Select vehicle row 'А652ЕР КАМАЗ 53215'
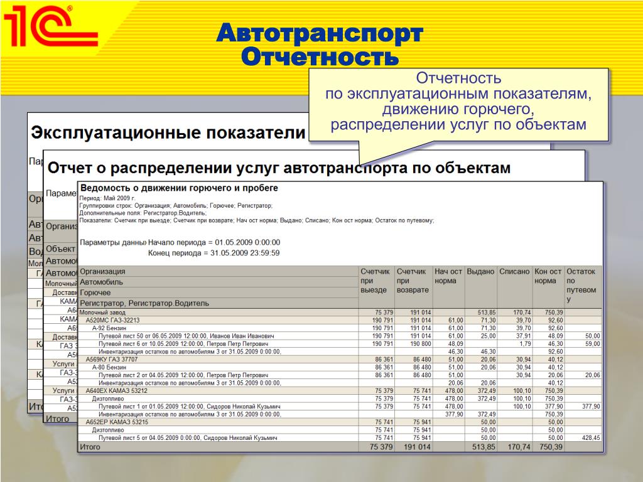The image size is (643, 482). (x=340, y=422)
